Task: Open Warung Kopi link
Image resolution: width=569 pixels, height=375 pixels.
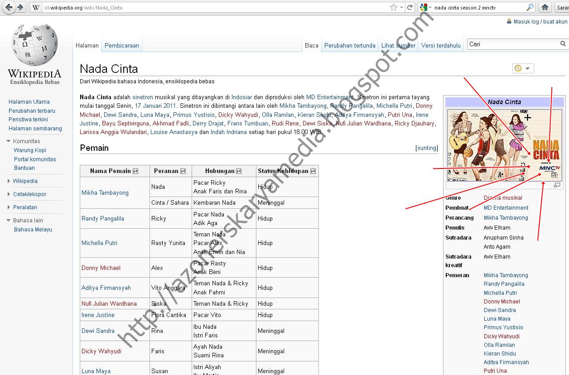Action: coord(30,150)
